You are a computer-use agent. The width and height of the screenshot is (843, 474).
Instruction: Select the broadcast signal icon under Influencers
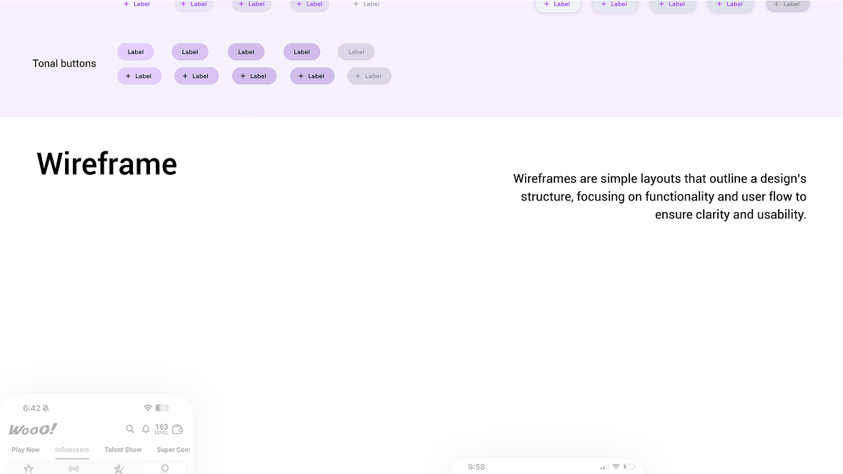[x=74, y=468]
